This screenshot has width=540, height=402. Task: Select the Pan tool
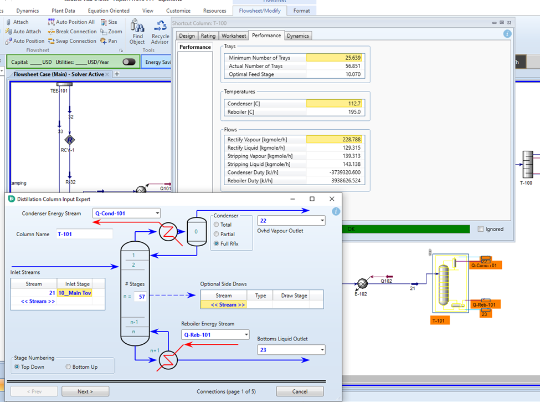109,41
